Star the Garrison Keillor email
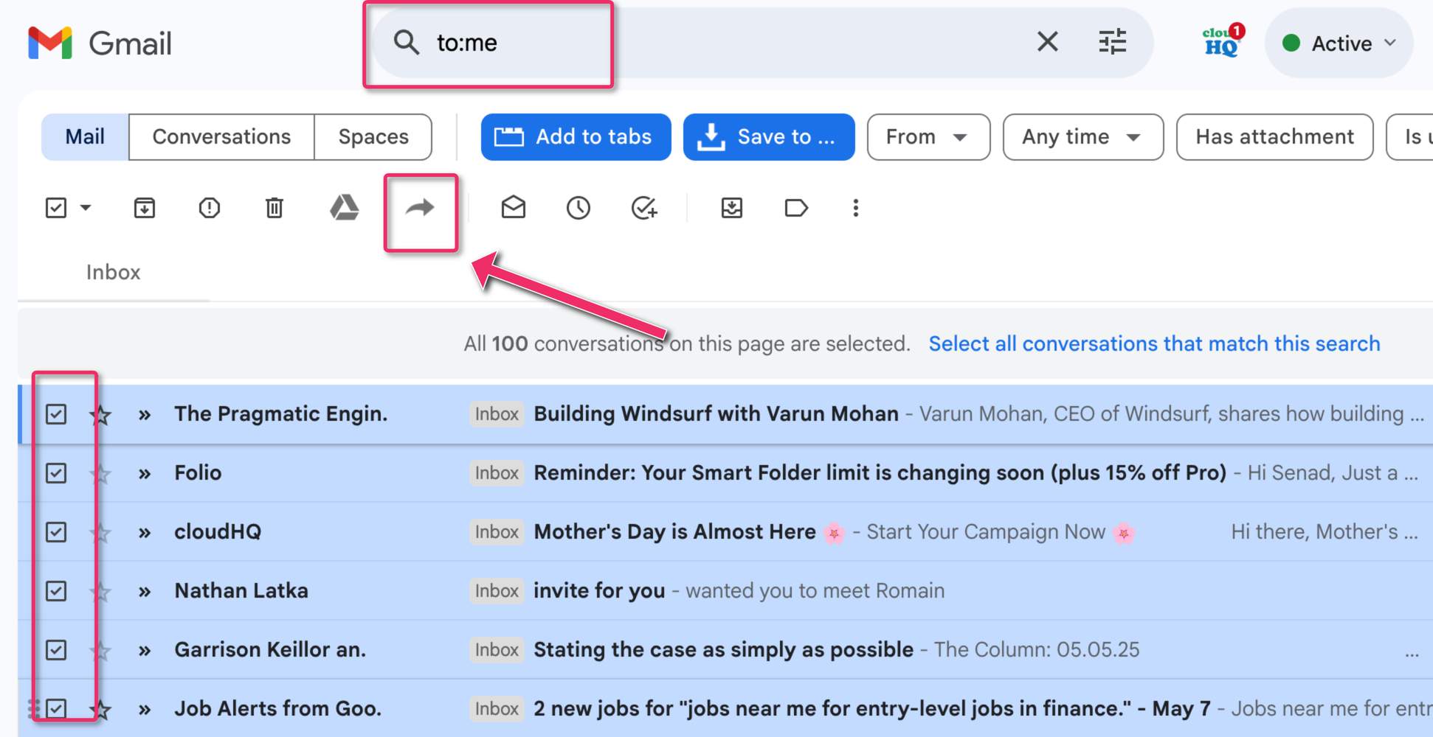 100,651
